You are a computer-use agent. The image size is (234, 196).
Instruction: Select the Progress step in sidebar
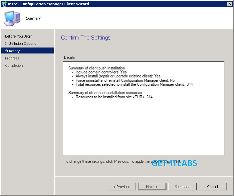point(12,58)
